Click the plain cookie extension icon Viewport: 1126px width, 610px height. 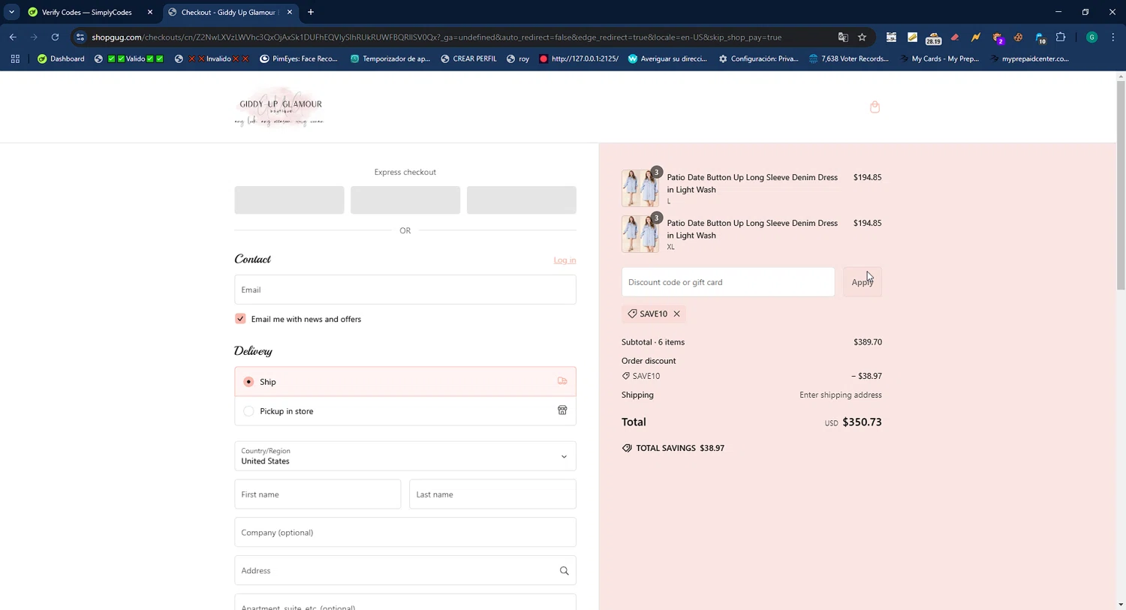(1018, 37)
